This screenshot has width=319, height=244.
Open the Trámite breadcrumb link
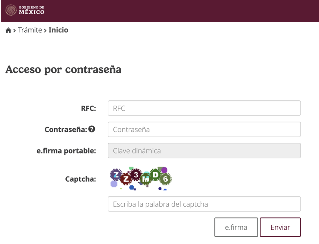coord(30,30)
